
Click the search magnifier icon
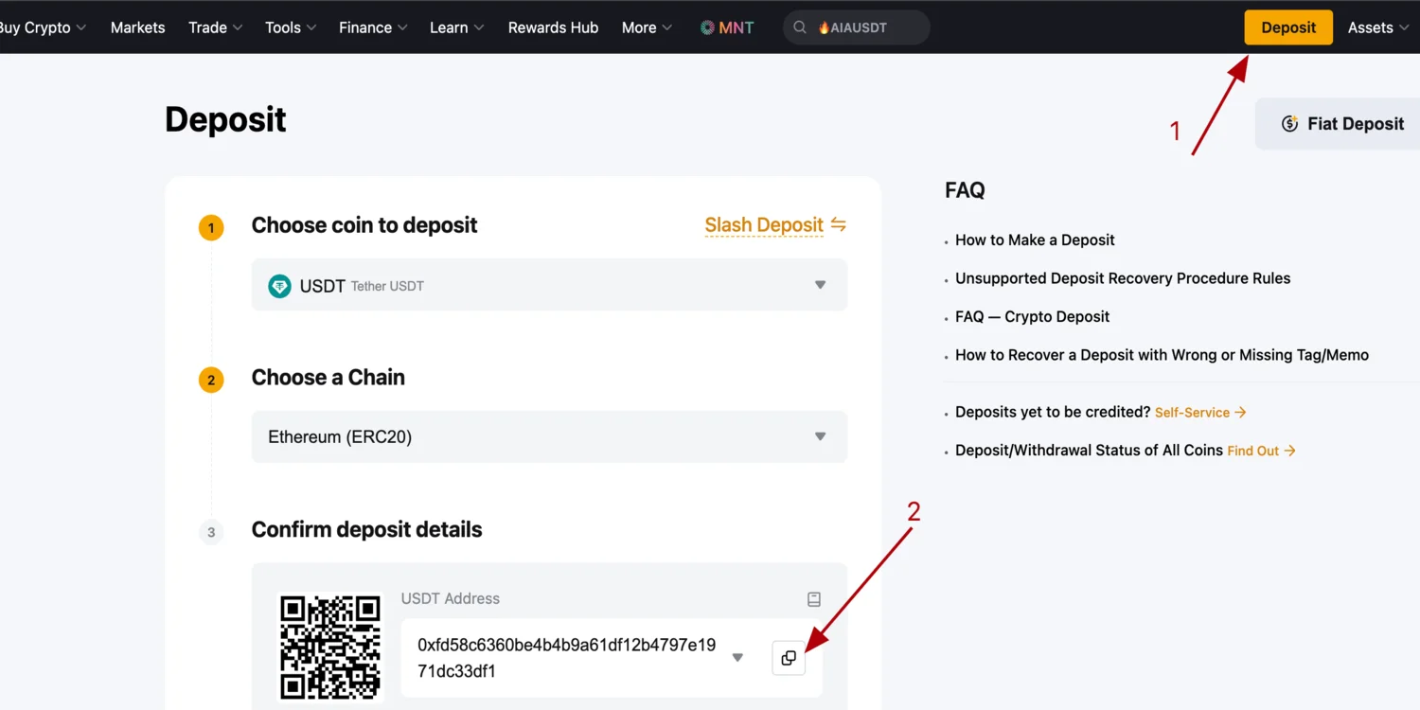pos(800,27)
